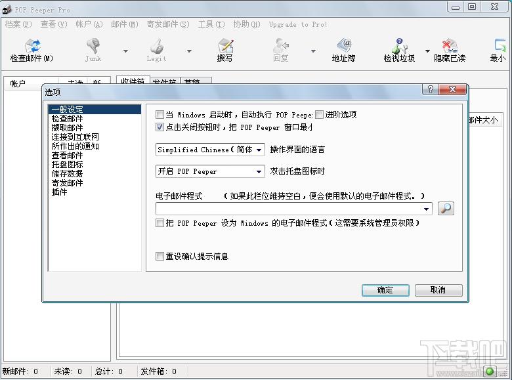Switch to the Drafts (草稿) tab
Screen dimensions: 512x380
tap(196, 81)
